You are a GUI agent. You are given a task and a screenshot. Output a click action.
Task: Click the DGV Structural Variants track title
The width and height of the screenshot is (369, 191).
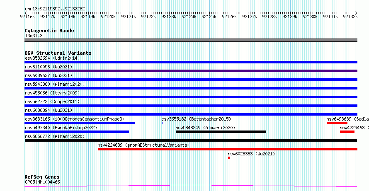point(58,53)
